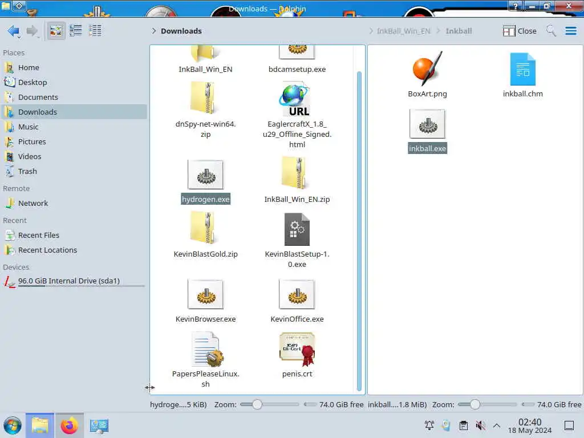Select hydrogen.exe icon
Image resolution: width=584 pixels, height=438 pixels.
[205, 175]
